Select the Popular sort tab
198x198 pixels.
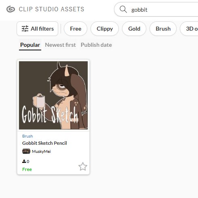coord(30,45)
